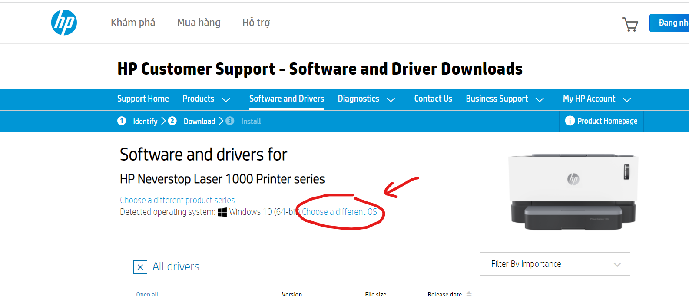Select the Software and Drivers tab
Image resolution: width=689 pixels, height=296 pixels.
click(x=286, y=99)
